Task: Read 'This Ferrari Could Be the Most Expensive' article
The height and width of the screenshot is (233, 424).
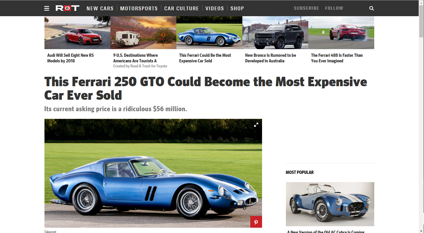Action: tap(205, 58)
